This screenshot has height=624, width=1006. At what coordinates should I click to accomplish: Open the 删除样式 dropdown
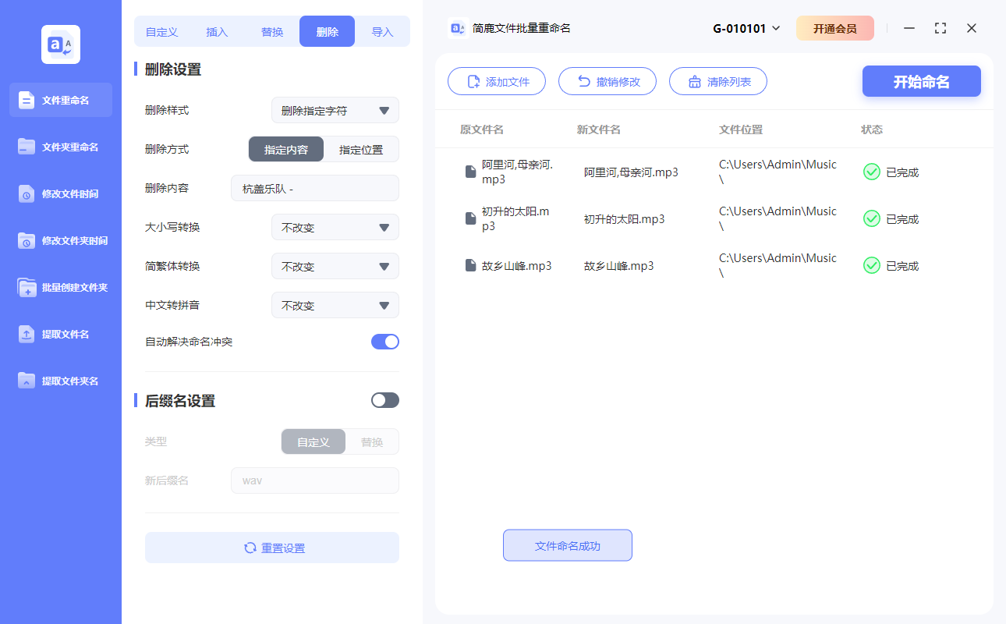335,110
